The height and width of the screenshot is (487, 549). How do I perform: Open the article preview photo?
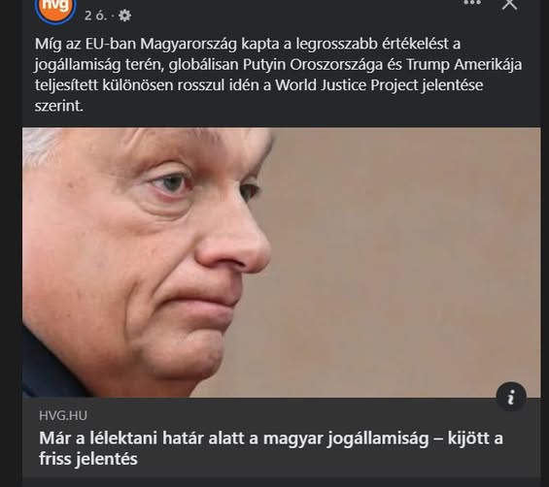point(282,263)
